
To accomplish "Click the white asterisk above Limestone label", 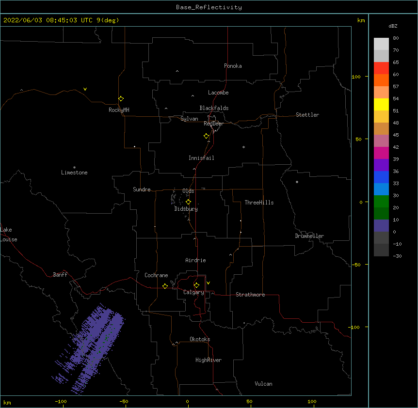I will (x=74, y=168).
